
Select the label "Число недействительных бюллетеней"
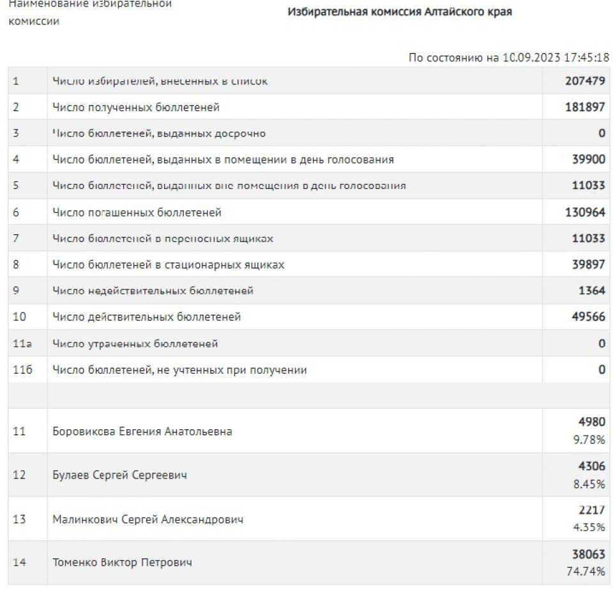[x=153, y=291]
